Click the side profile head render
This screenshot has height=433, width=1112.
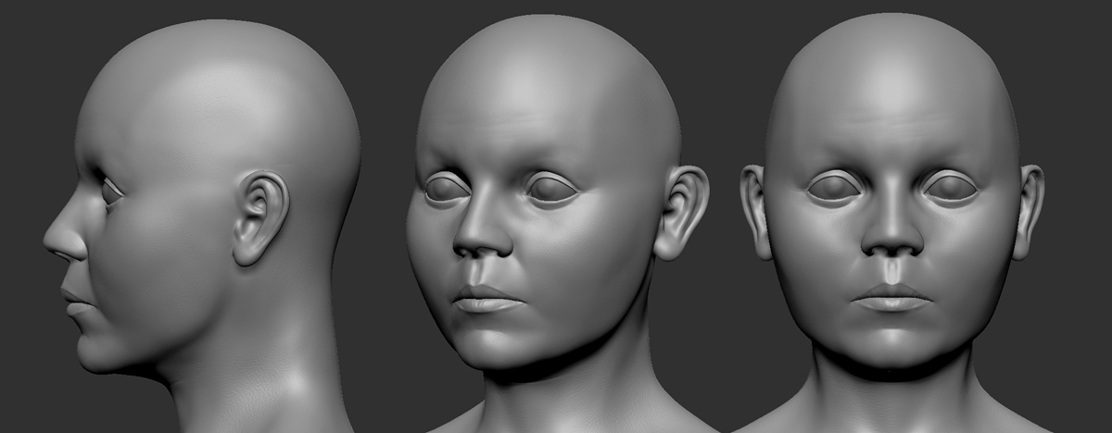(202, 226)
